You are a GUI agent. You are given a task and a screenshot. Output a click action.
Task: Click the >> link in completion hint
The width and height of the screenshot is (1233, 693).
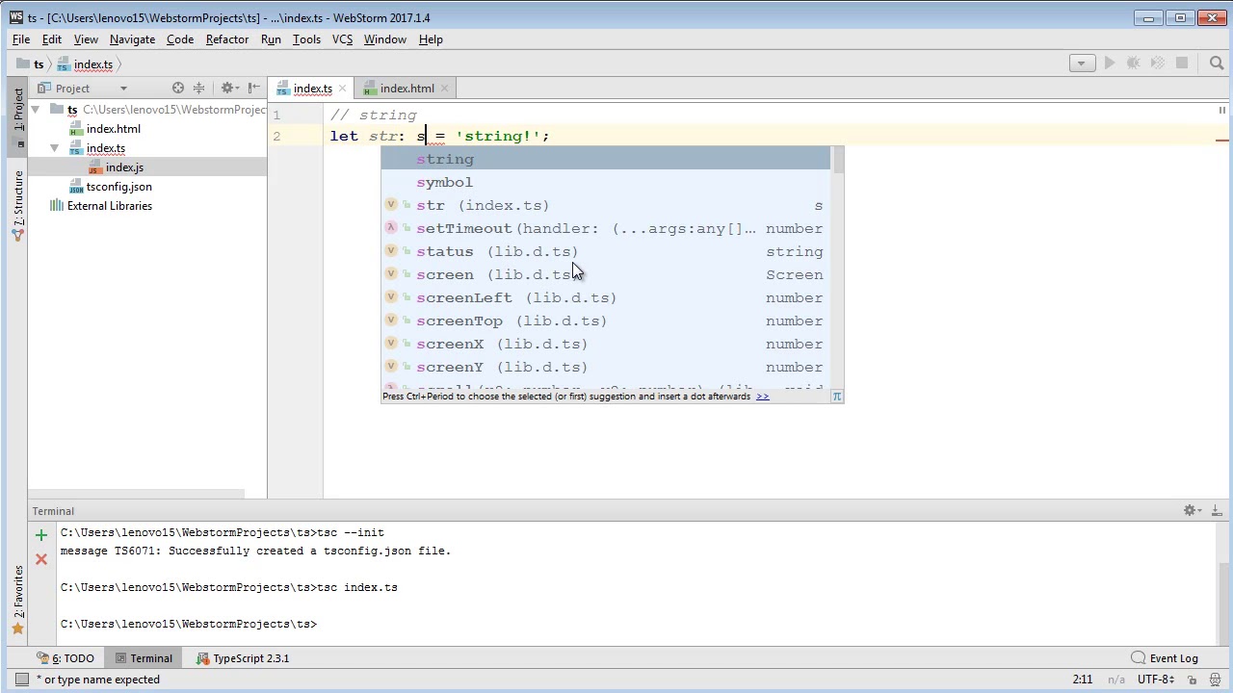coord(762,397)
